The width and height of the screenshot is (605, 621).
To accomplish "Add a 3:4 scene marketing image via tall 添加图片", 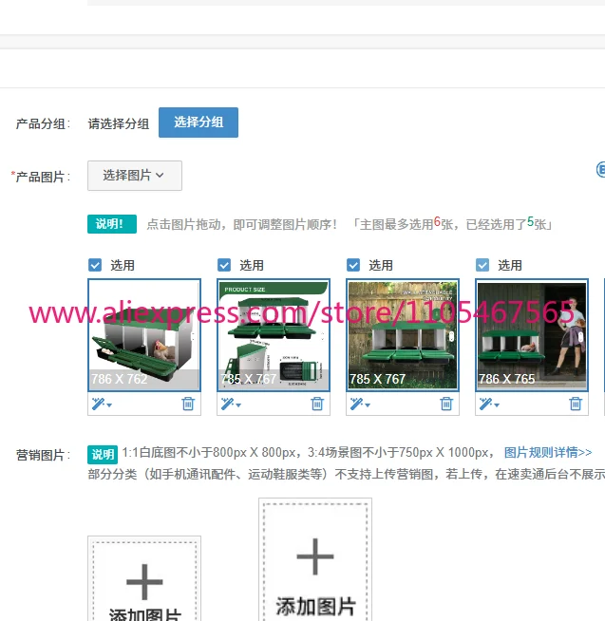I will tap(315, 559).
